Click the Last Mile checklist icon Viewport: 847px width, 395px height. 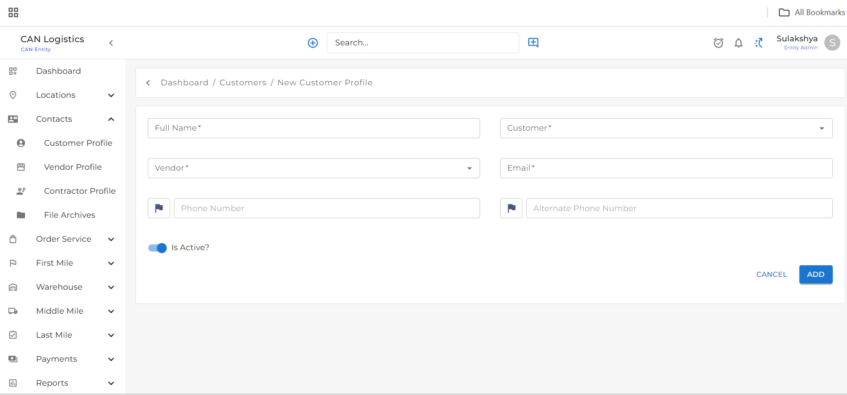coord(13,335)
